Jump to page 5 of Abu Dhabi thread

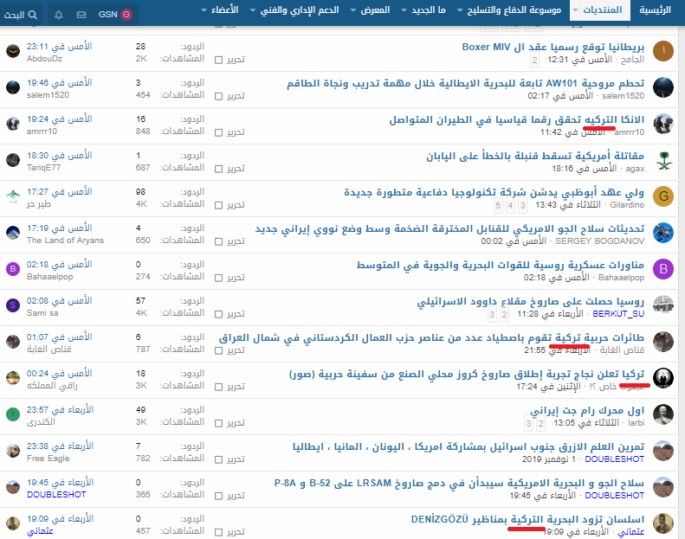click(x=498, y=206)
